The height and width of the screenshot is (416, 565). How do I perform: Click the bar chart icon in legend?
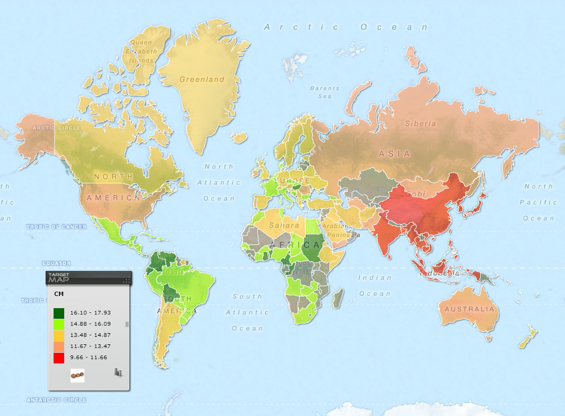click(x=118, y=372)
